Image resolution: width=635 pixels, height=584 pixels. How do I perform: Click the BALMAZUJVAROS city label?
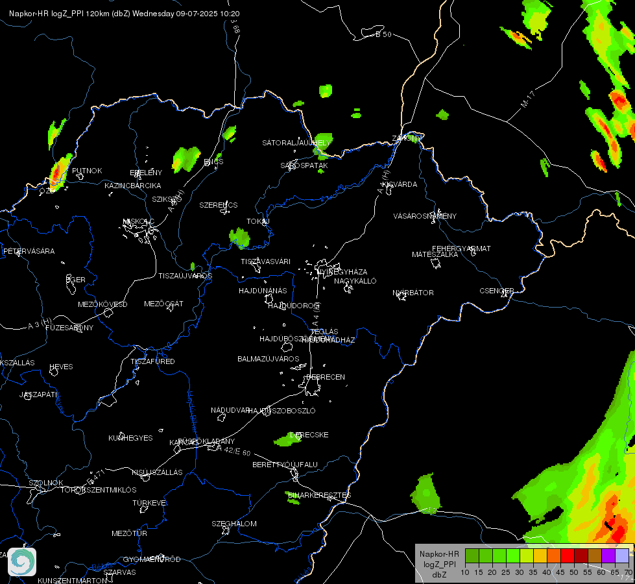tap(268, 359)
